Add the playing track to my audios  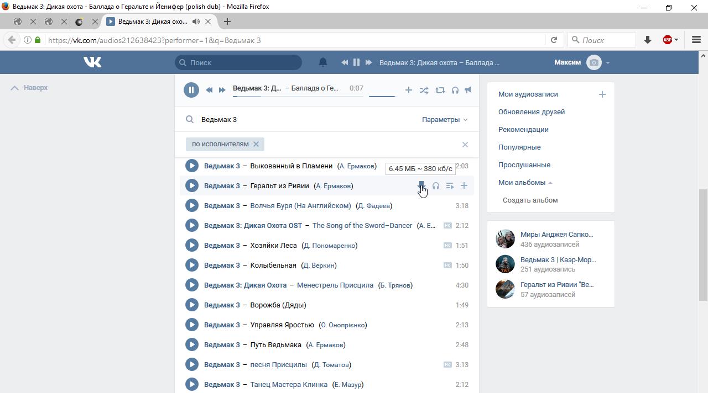[408, 90]
